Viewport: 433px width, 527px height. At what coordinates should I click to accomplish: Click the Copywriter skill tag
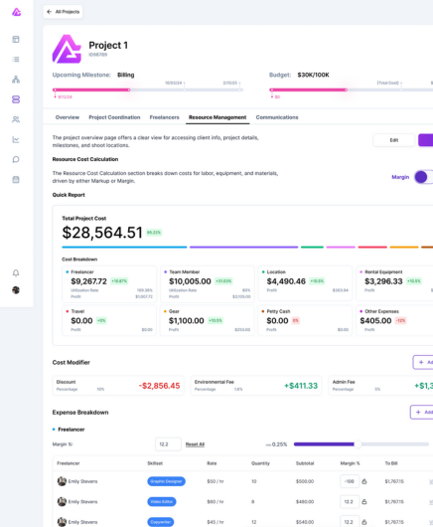161,522
